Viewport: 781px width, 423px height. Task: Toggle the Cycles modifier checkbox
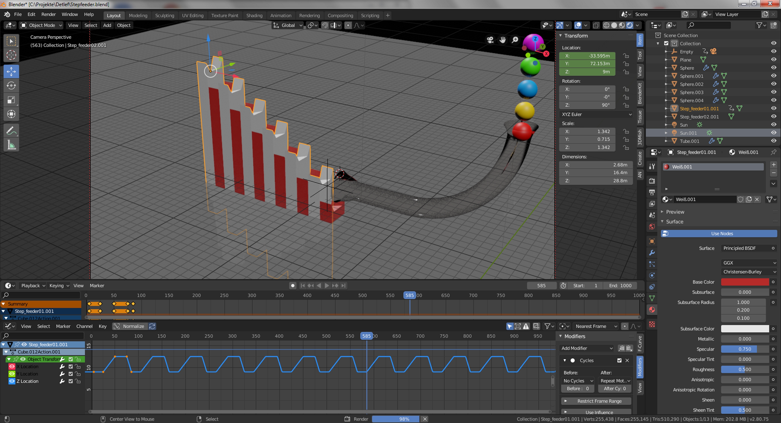point(619,360)
